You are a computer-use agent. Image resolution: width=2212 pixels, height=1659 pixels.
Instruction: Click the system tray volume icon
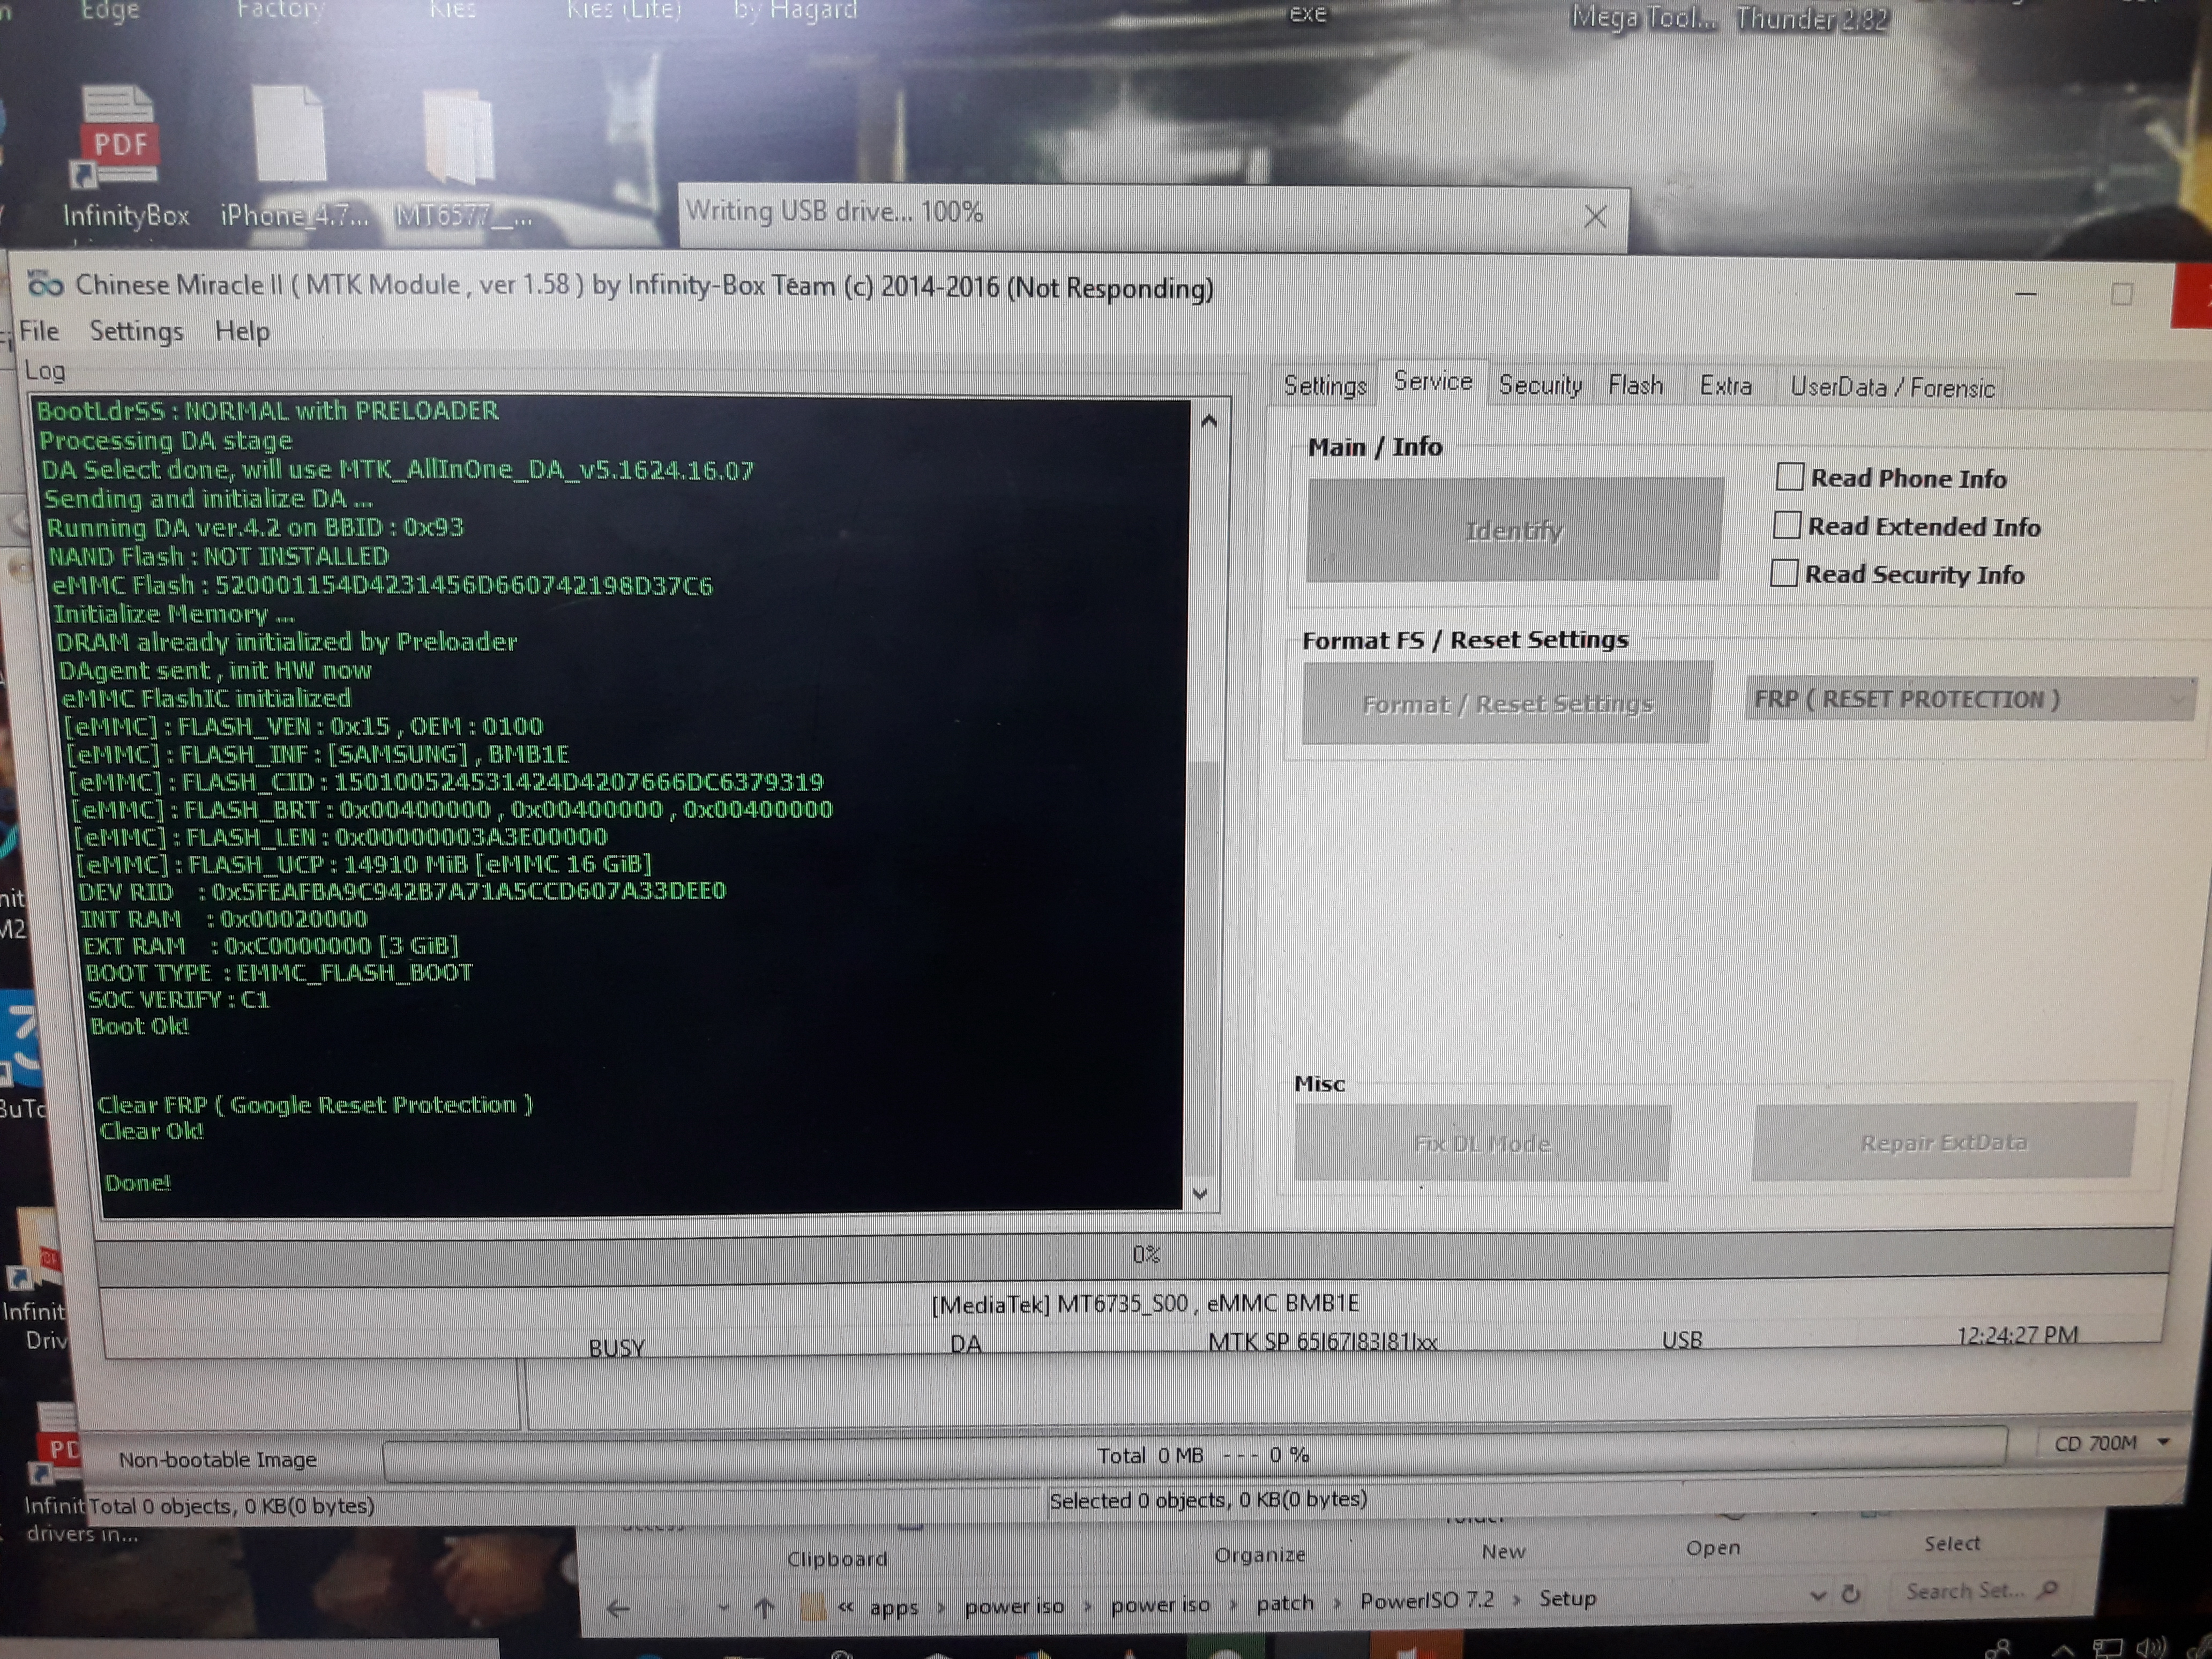(2150, 1646)
